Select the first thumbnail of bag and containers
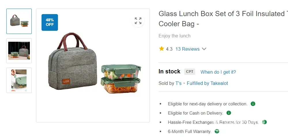Screen dimensions: 288x137 coord(19,21)
